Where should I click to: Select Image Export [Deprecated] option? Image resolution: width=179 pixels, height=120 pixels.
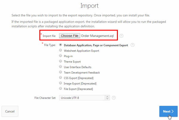tap(61, 83)
